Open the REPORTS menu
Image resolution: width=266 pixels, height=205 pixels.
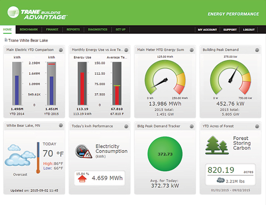[73, 29]
